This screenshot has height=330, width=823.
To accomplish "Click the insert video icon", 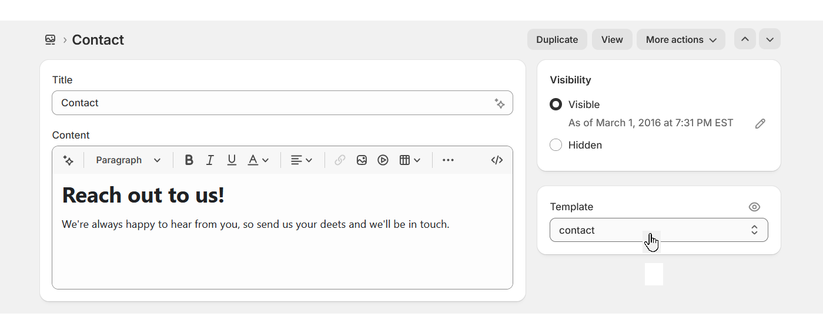I will pyautogui.click(x=383, y=160).
